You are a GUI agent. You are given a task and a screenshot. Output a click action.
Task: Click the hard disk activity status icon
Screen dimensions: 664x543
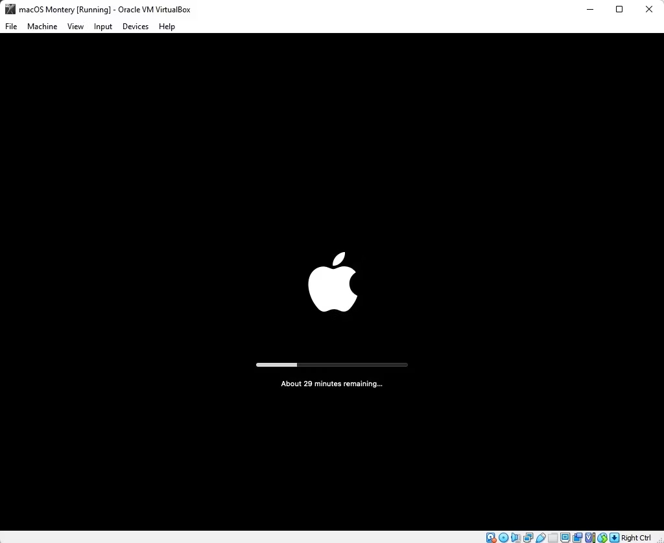491,538
